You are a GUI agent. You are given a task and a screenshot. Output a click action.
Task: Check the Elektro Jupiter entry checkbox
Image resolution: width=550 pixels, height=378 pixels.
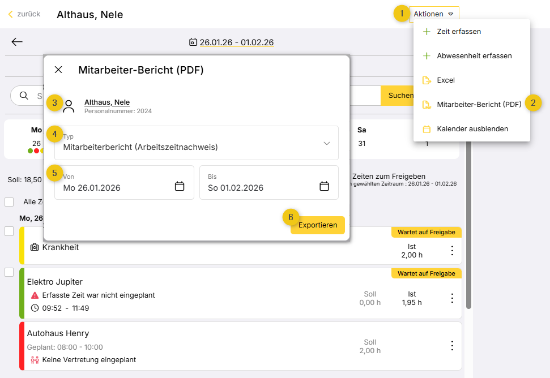[x=9, y=272]
